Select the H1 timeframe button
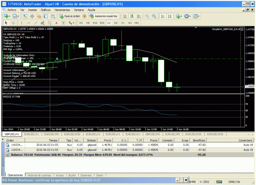The width and height of the screenshot is (256, 185). click(x=109, y=23)
